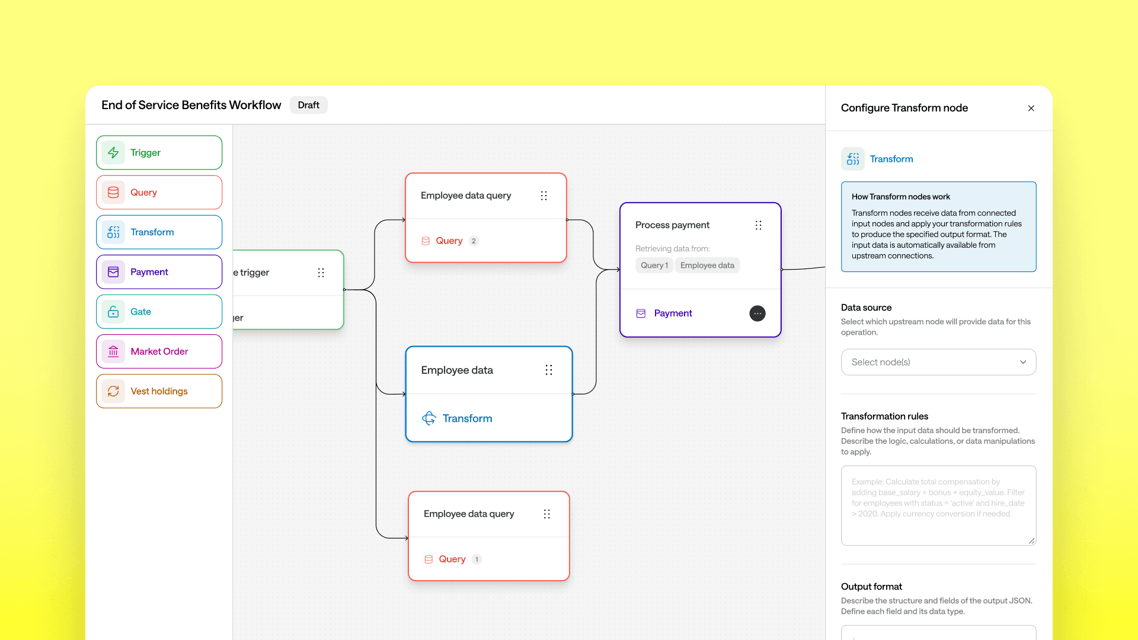1138x640 pixels.
Task: Click the Payment icon in sidebar
Action: pos(113,272)
